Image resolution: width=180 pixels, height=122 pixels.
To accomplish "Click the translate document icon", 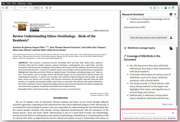I will coord(151,8).
